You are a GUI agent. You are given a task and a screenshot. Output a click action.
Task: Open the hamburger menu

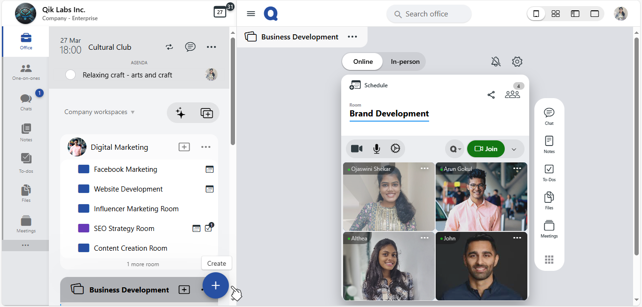(x=251, y=14)
